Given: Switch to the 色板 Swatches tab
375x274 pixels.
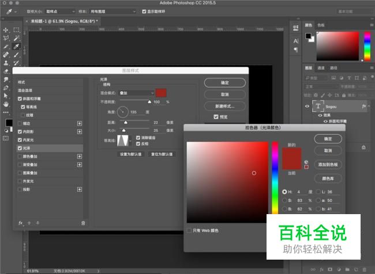Looking at the screenshot, I should 321,25.
